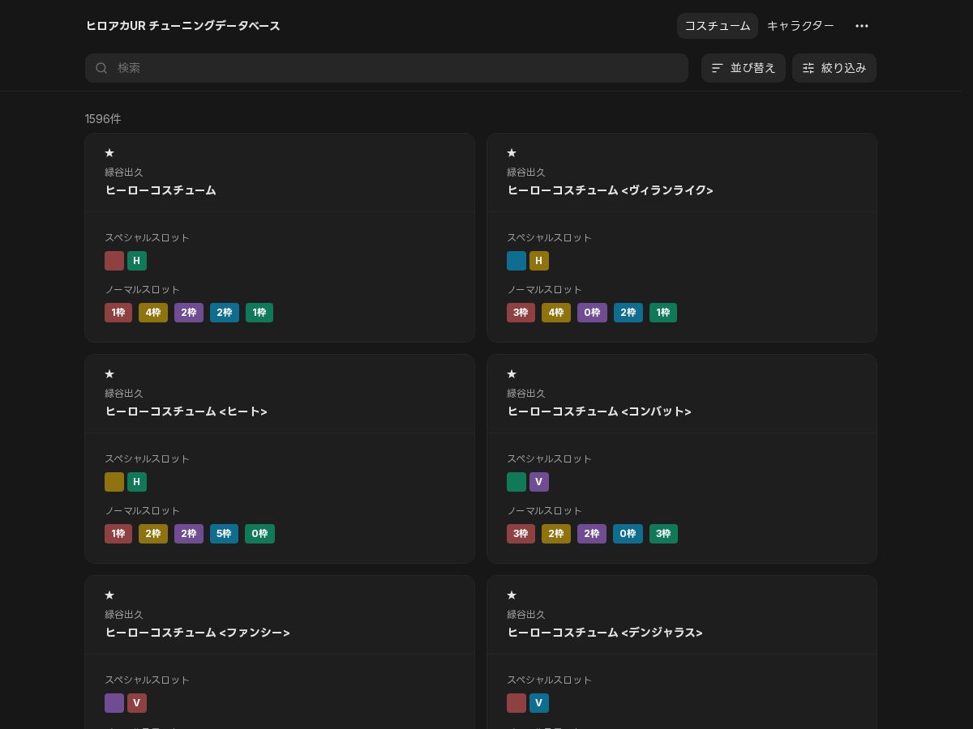Click the blue 2枠 badge in ヒーローコスチューム
973x729 pixels.
[225, 313]
